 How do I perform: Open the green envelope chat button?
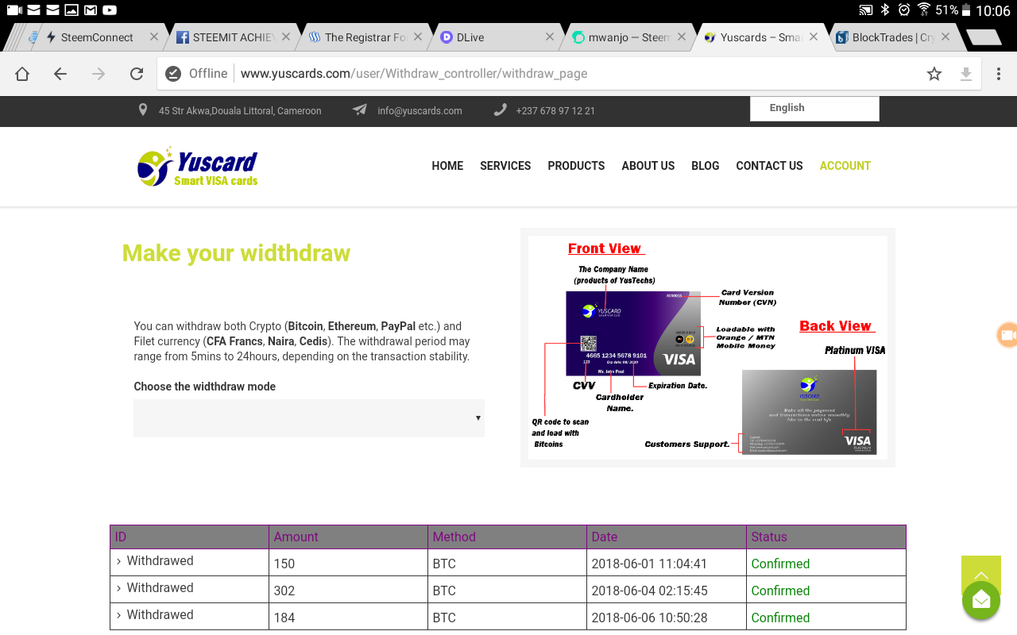[981, 600]
